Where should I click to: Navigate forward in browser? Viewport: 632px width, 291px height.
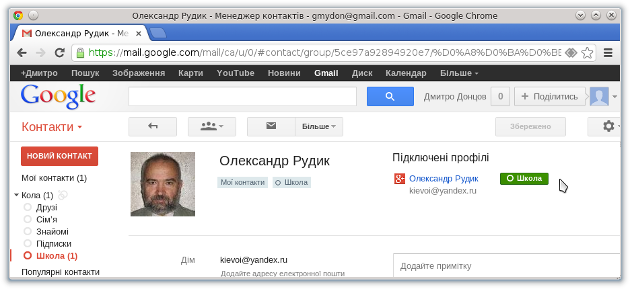tap(40, 52)
